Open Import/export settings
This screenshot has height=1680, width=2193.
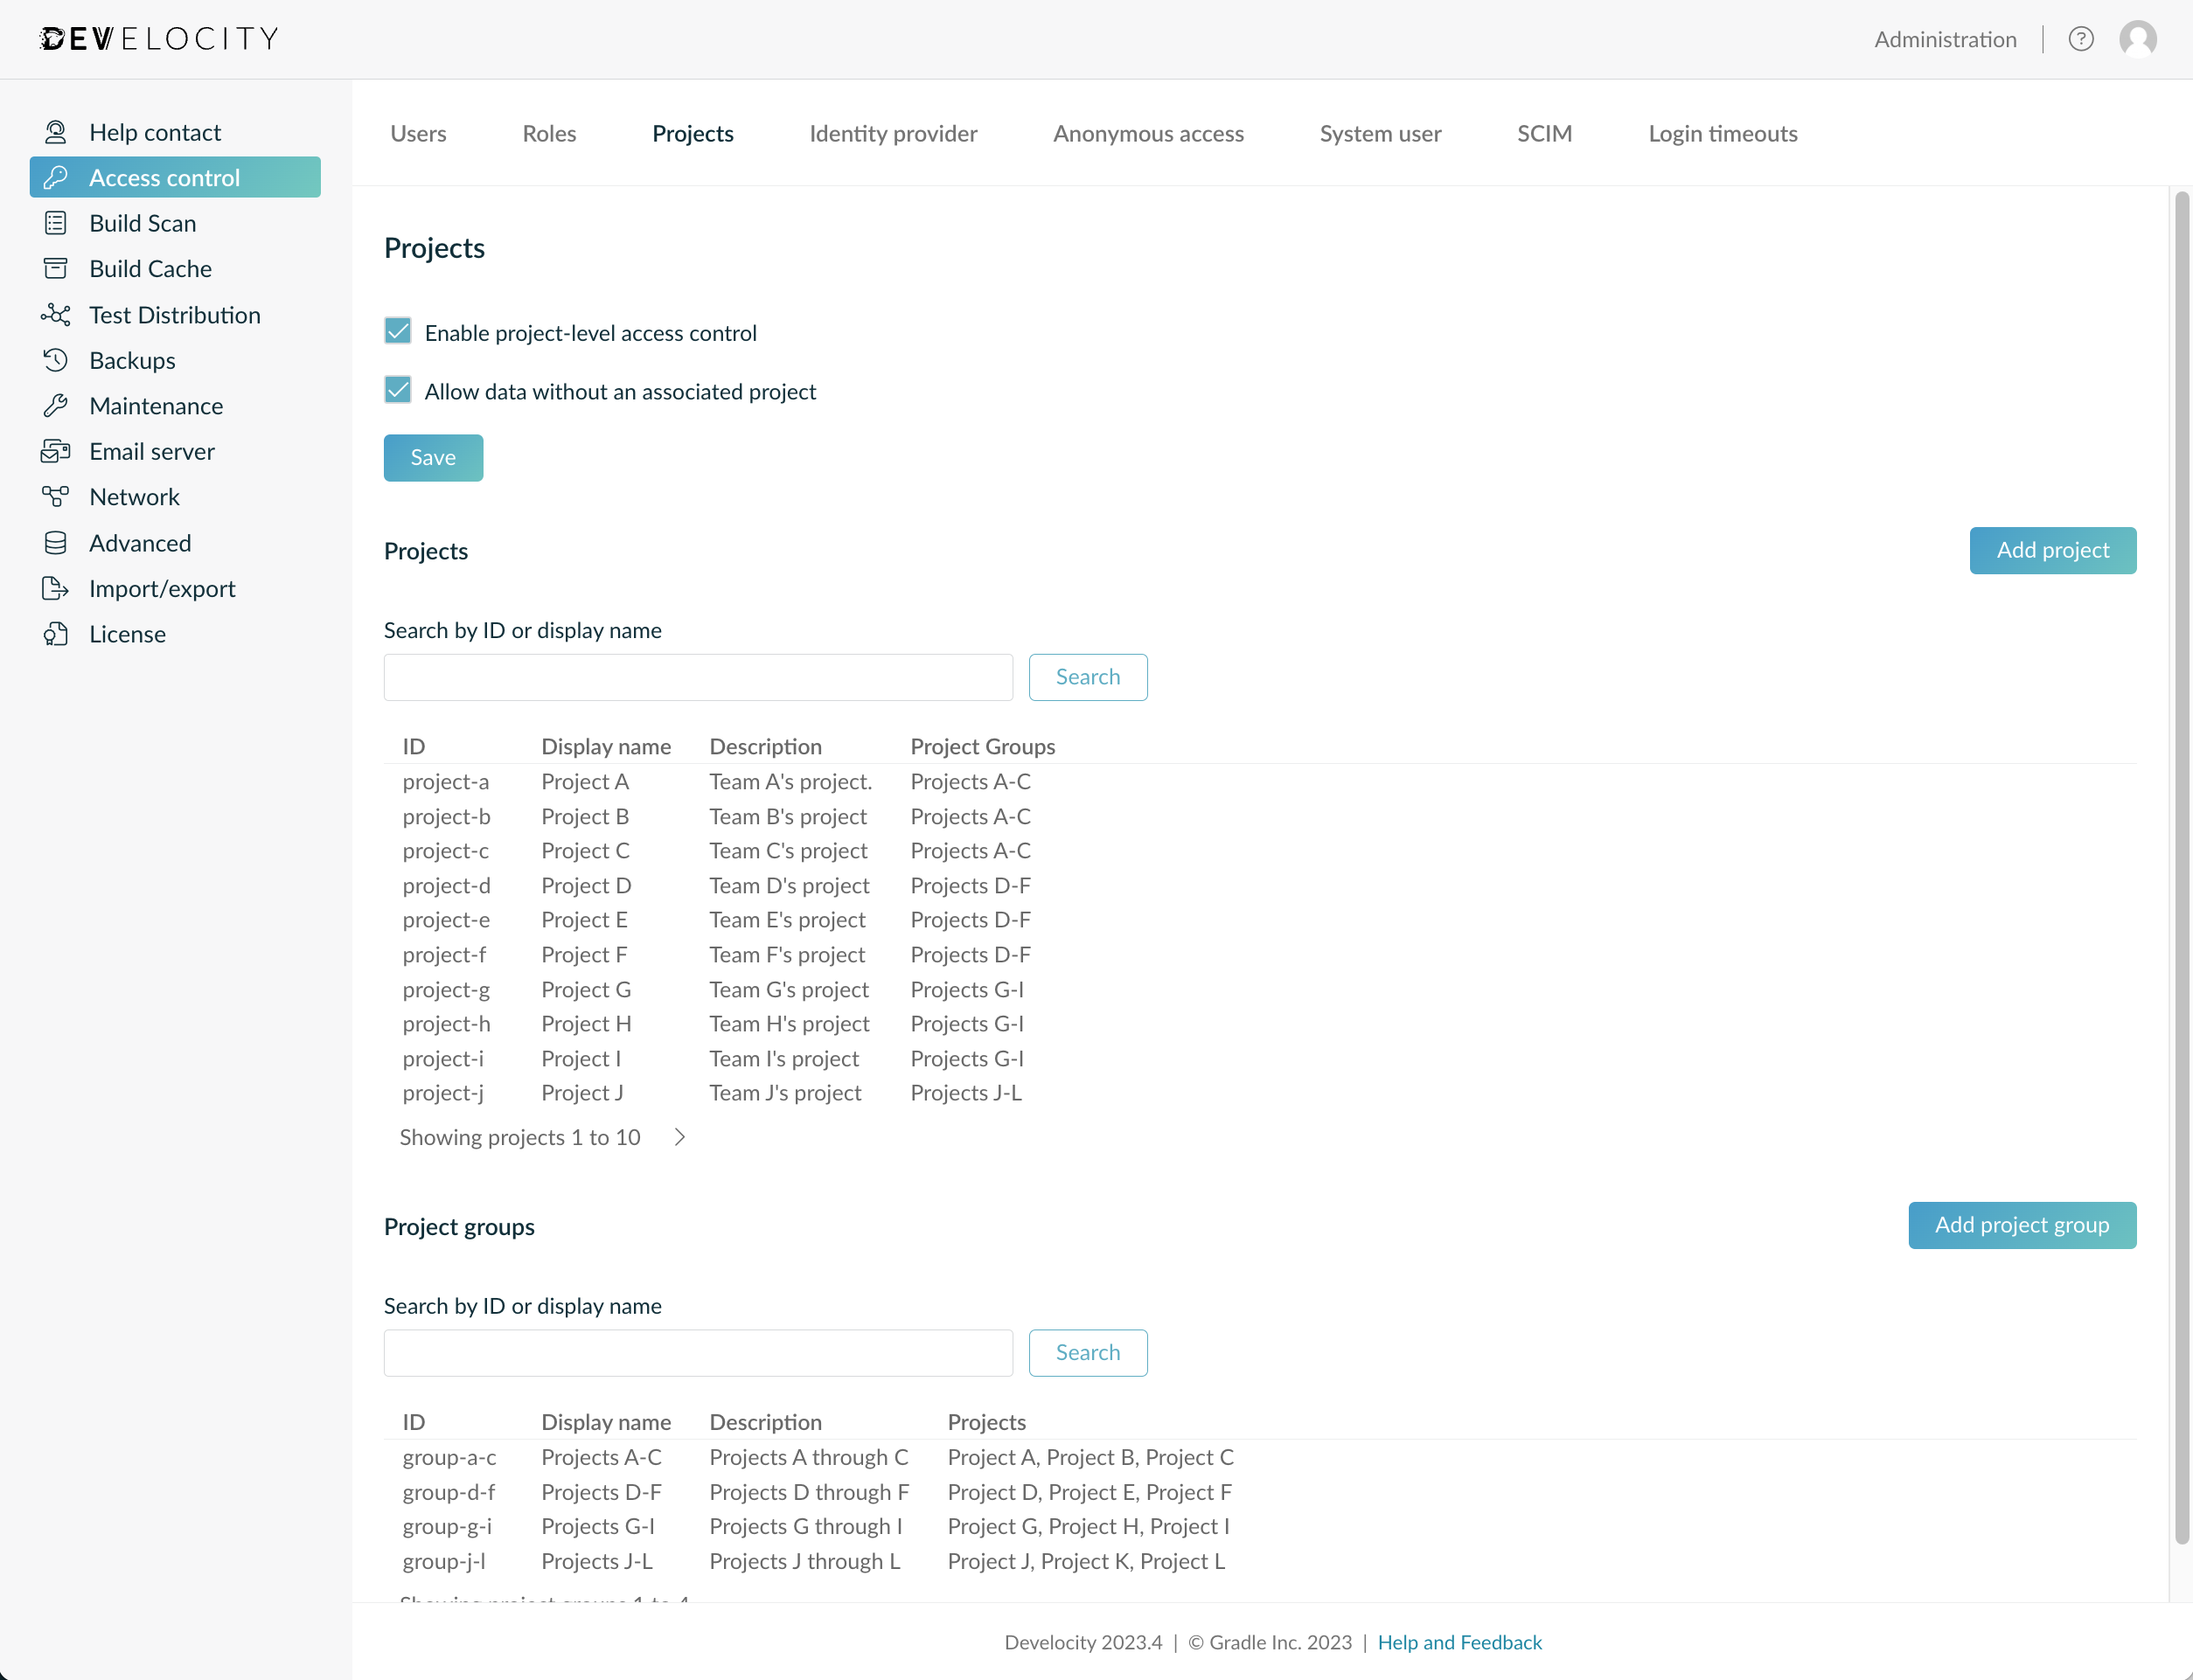[161, 588]
